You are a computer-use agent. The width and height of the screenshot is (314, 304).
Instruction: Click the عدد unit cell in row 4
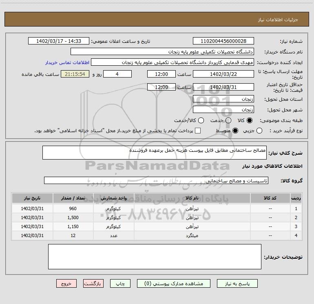pyautogui.click(x=113, y=236)
